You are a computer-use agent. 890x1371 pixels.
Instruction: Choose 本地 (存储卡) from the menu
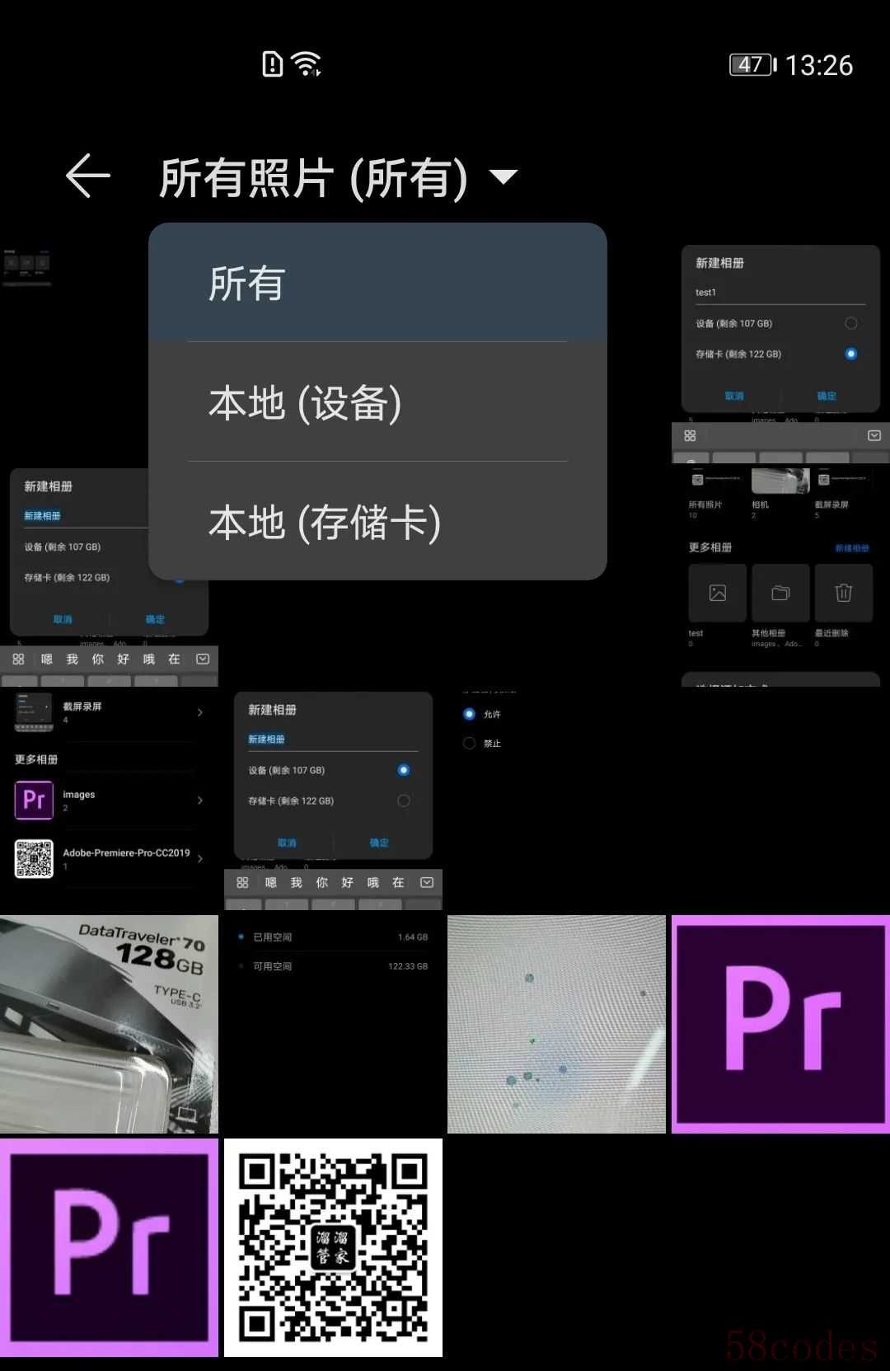377,521
